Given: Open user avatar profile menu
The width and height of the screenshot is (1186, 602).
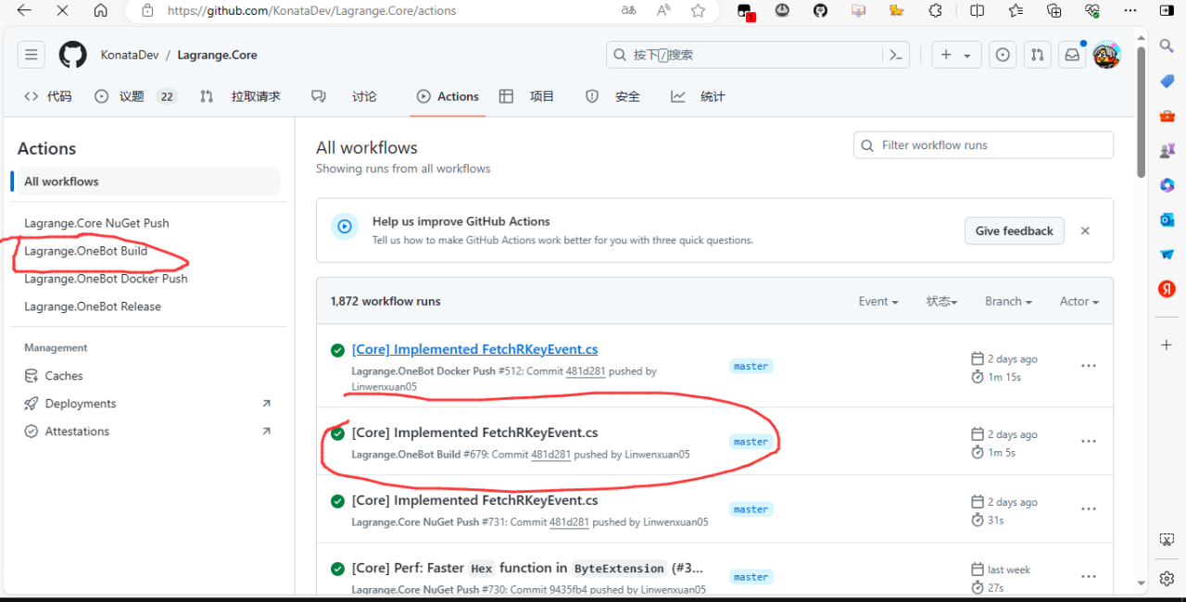Looking at the screenshot, I should [x=1106, y=55].
